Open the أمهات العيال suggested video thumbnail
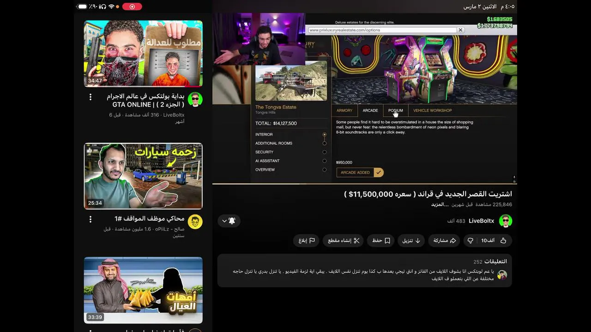The height and width of the screenshot is (332, 591). point(143,290)
